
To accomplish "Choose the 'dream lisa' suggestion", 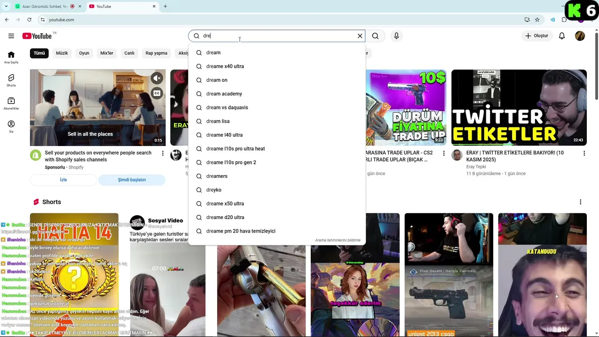I will [x=277, y=121].
